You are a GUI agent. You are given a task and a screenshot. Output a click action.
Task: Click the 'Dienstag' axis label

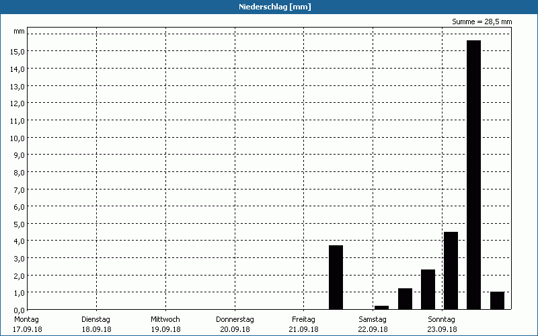pos(95,320)
